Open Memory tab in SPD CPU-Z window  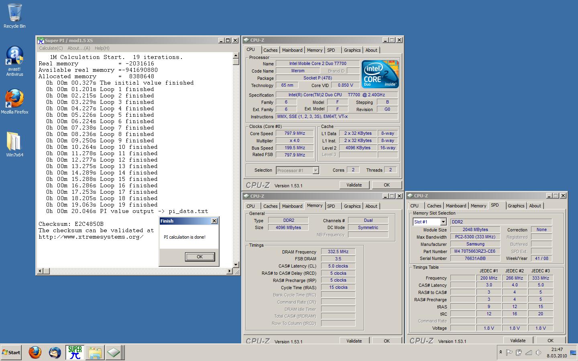coord(478,206)
